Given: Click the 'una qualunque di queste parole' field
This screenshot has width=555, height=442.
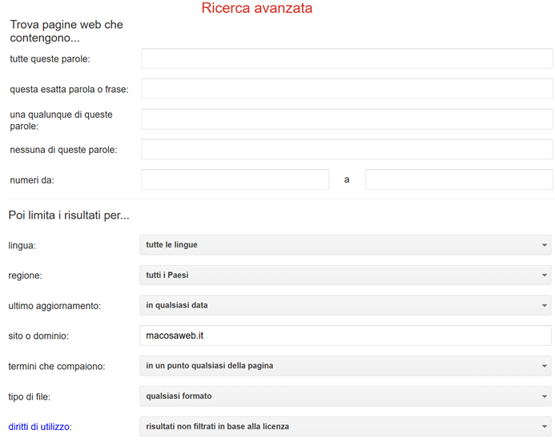Looking at the screenshot, I should pyautogui.click(x=347, y=119).
